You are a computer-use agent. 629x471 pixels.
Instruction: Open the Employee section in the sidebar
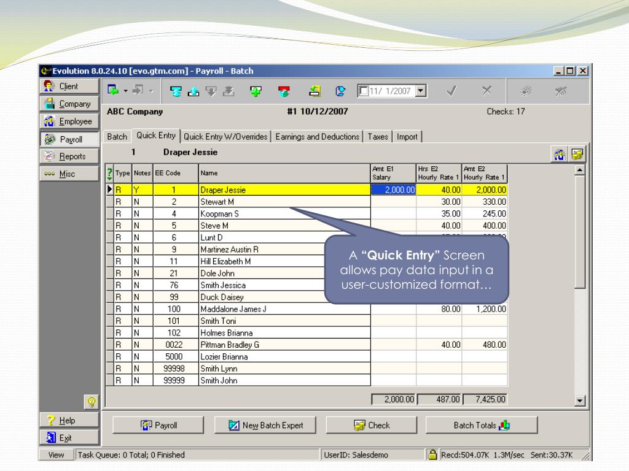pos(69,121)
